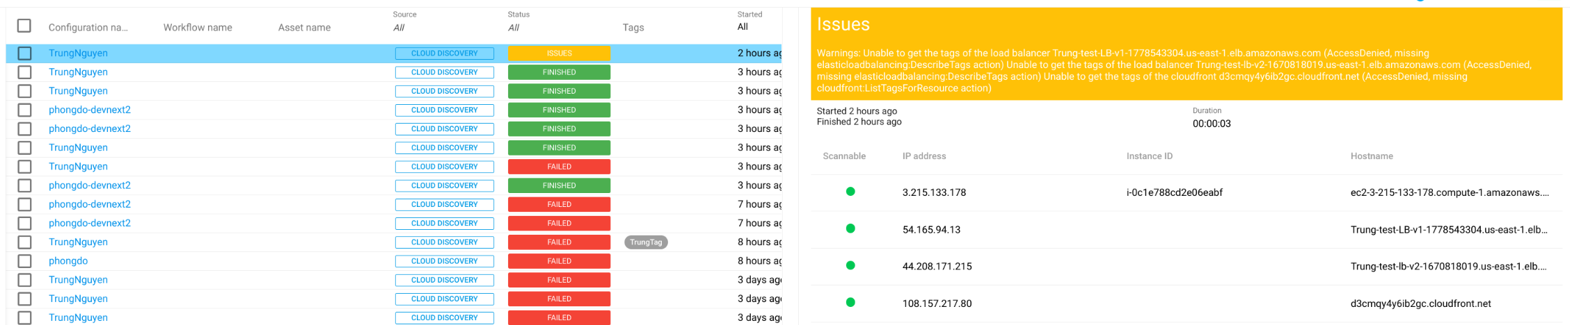The image size is (1570, 325).
Task: Open the phongdo configuration link
Action: point(68,261)
